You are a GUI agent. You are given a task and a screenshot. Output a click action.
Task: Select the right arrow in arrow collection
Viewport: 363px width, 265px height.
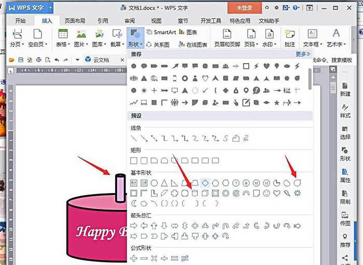click(x=134, y=226)
